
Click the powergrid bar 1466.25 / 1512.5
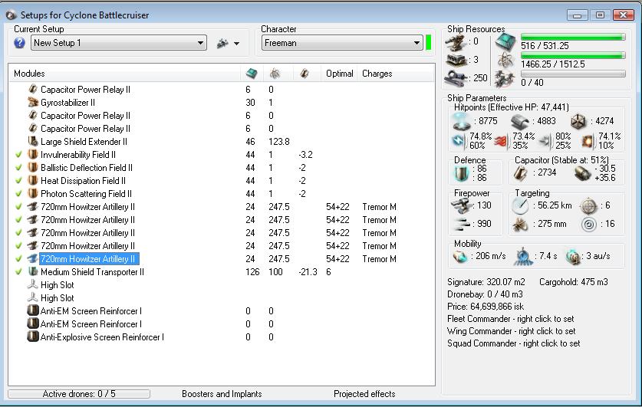click(x=573, y=55)
